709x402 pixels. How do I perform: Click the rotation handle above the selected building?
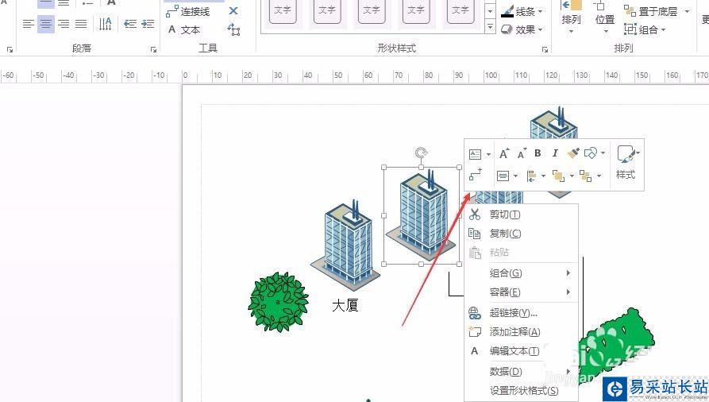pos(421,153)
